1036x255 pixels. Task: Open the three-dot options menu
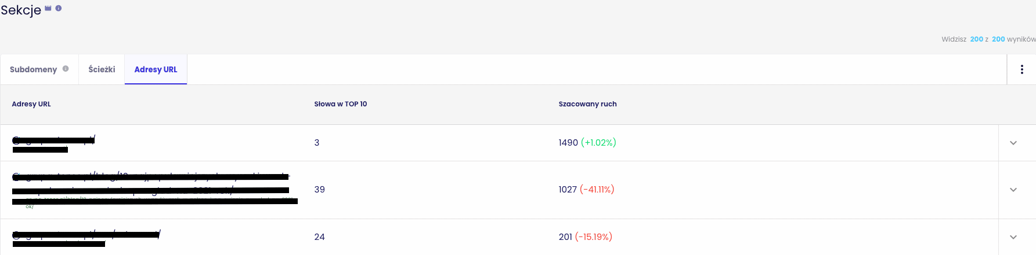(1021, 69)
